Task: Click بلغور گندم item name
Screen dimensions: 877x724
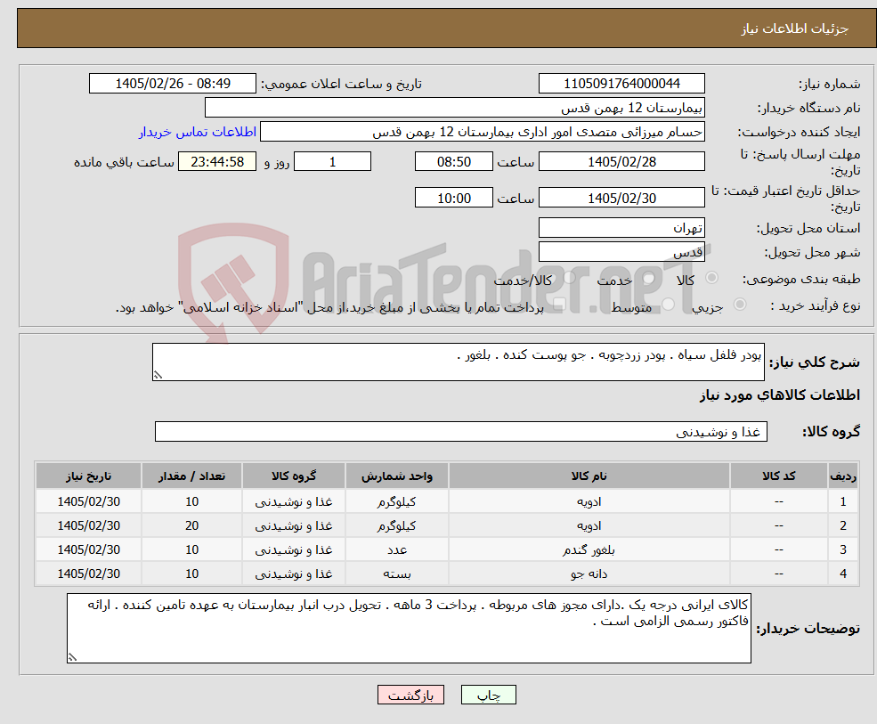Action: 589,549
